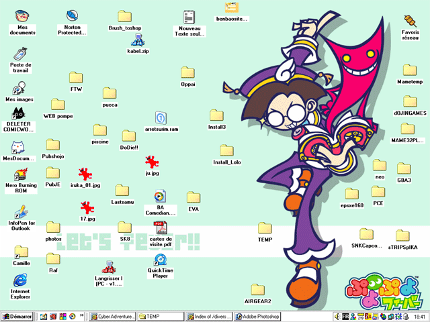The image size is (430, 322).
Task: Open BA Comedian media file
Action: pyautogui.click(x=160, y=197)
